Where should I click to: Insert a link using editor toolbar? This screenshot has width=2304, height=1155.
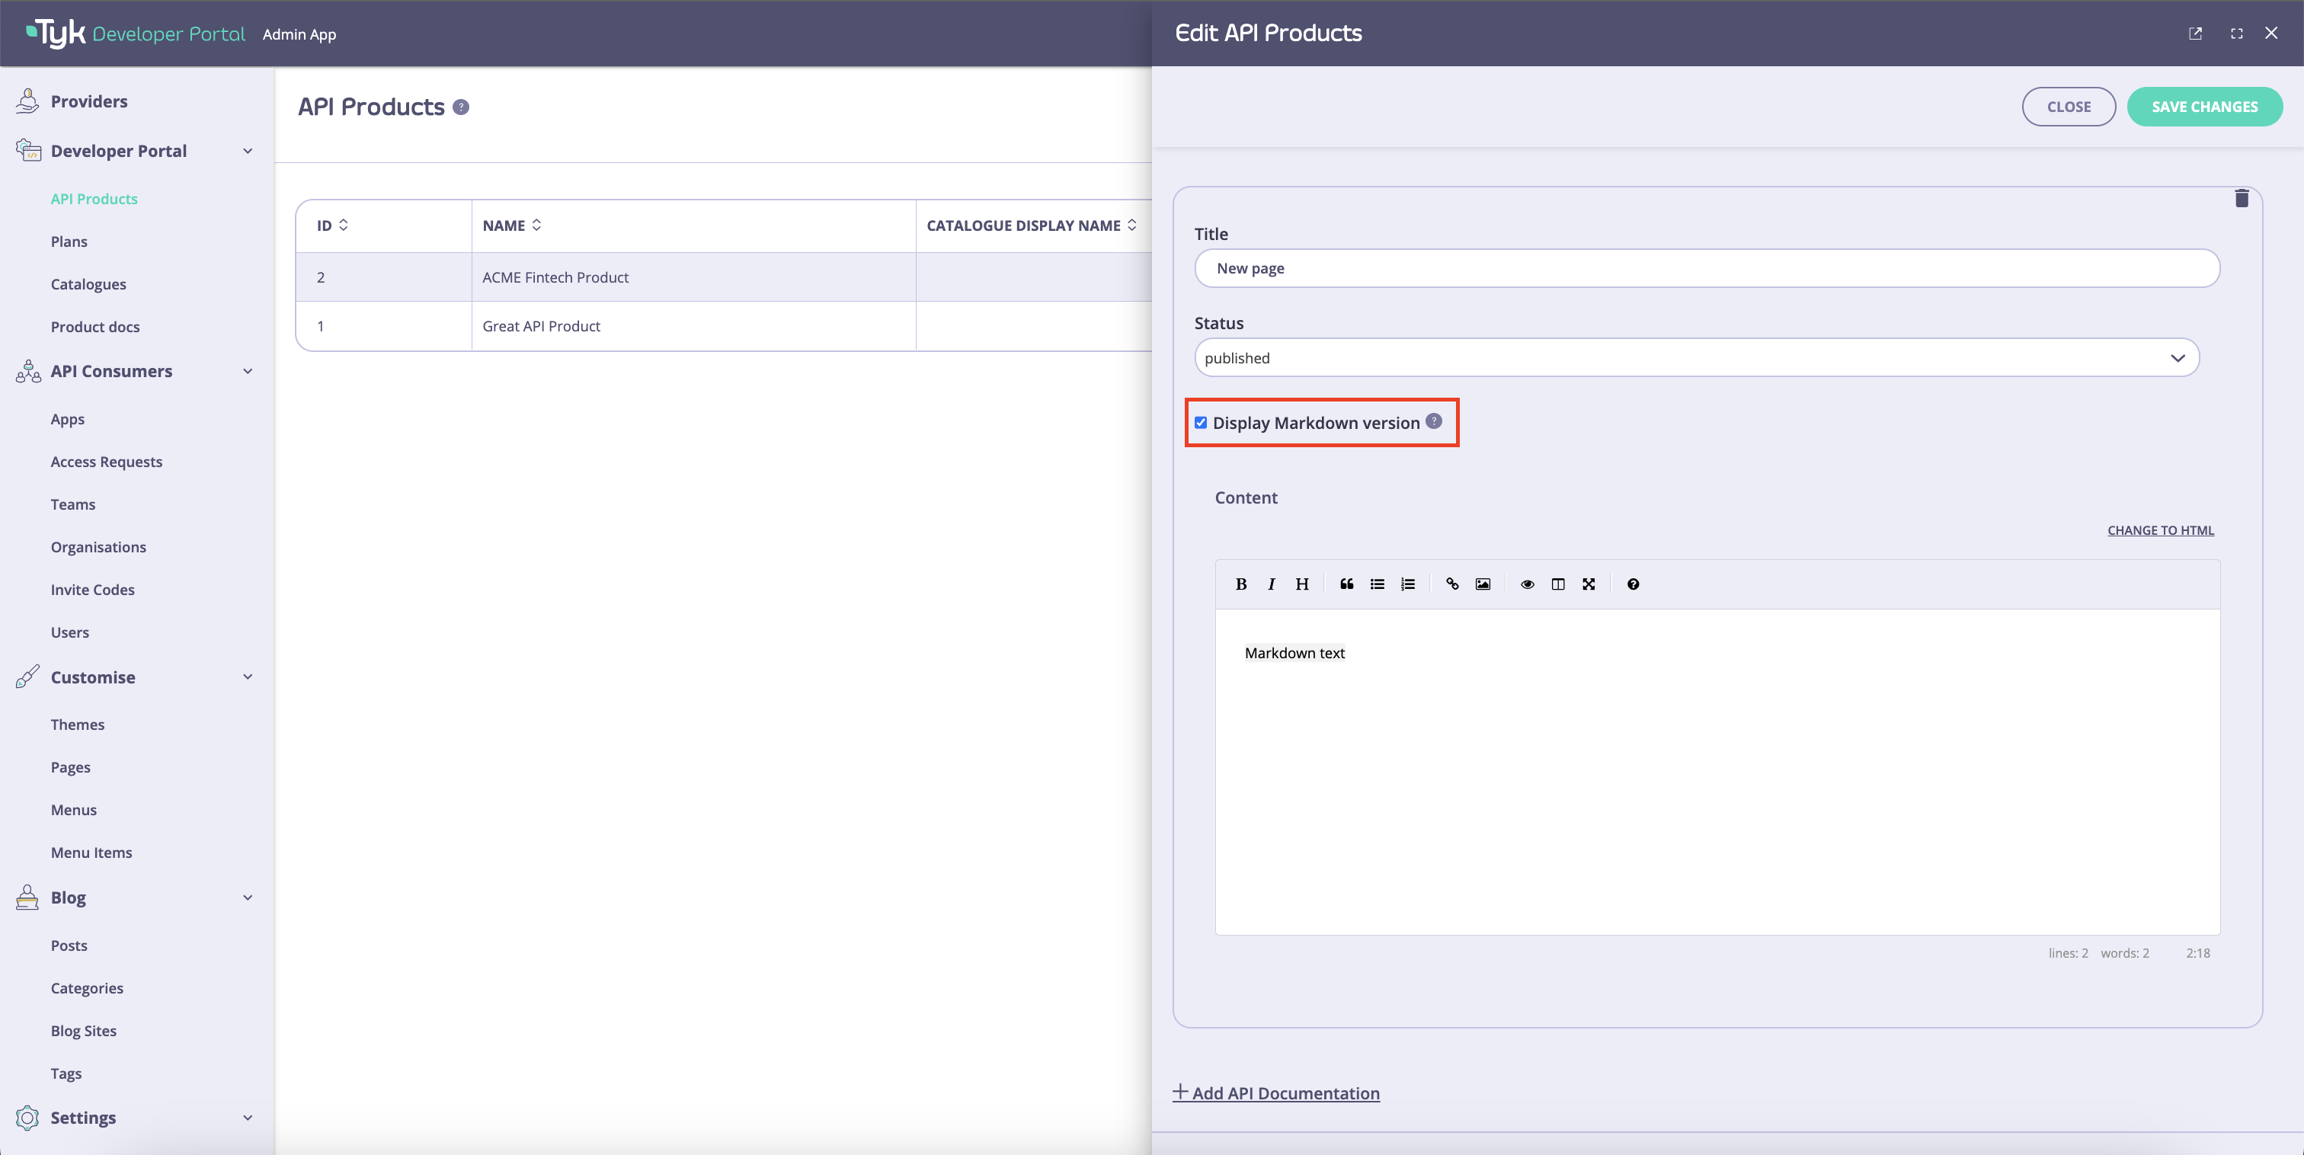coord(1451,584)
